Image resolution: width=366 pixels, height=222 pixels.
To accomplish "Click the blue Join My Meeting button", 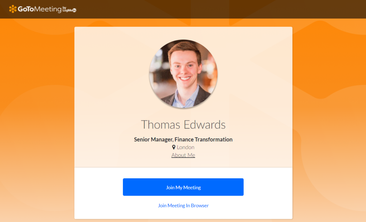I will pos(183,187).
